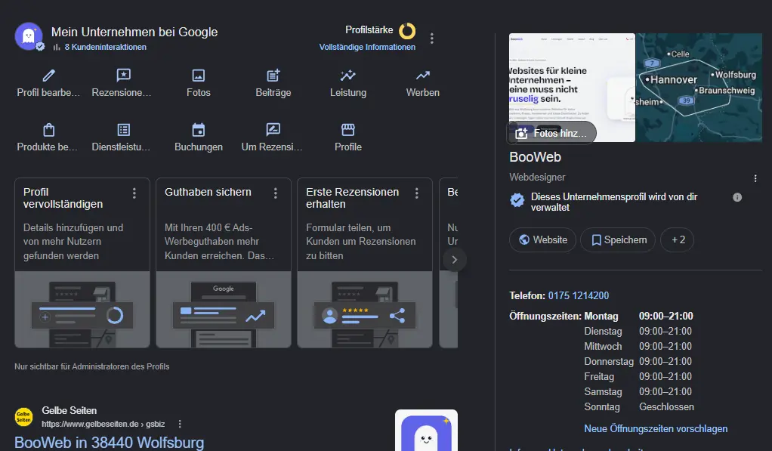Screen dimensions: 772x451
Task: Open the three-dot menu beside Profilstärke
Action: click(432, 39)
